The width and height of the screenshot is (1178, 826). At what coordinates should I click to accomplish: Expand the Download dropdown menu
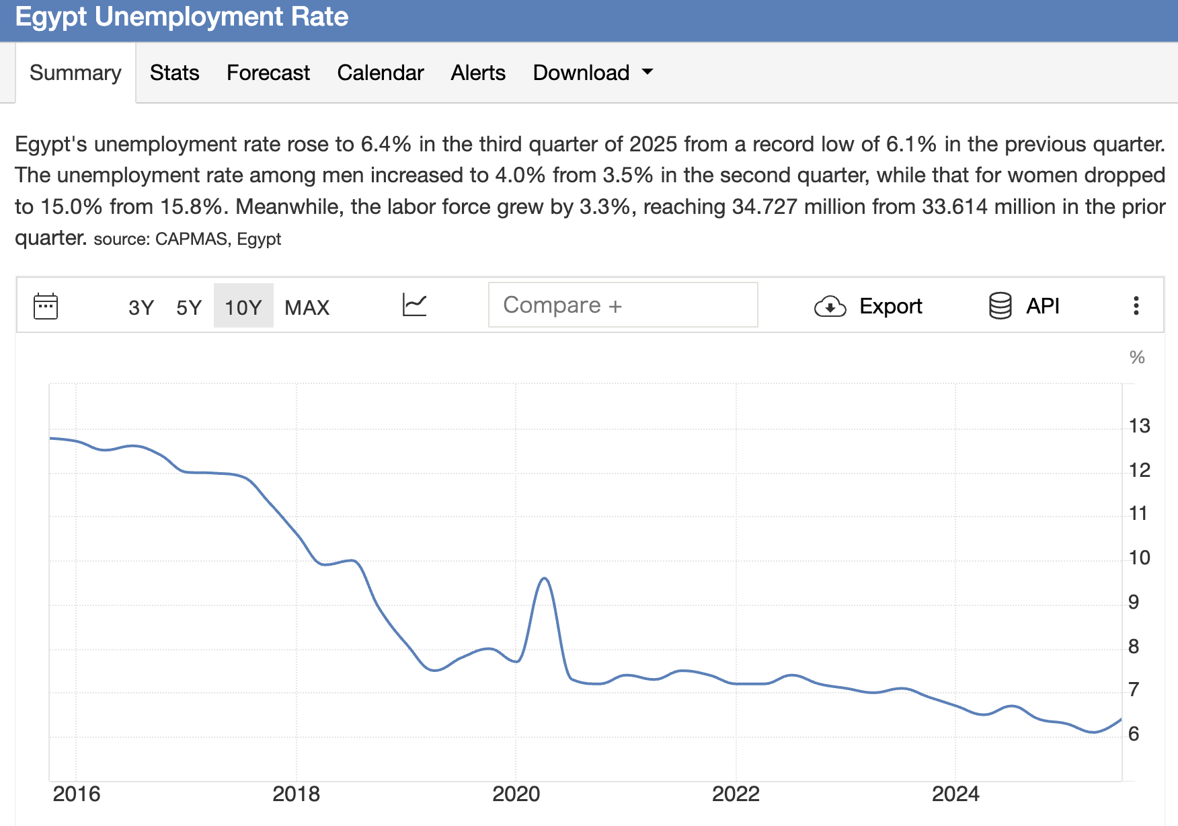[592, 73]
